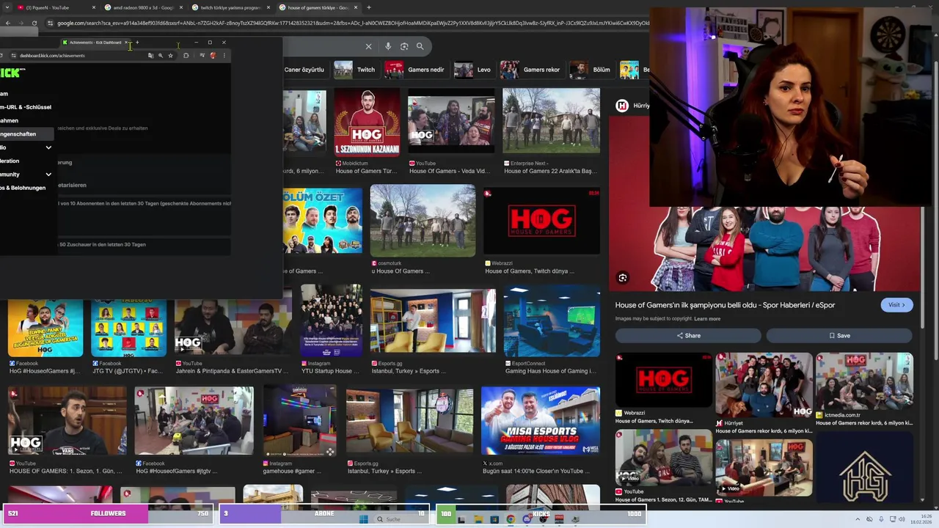Image resolution: width=939 pixels, height=528 pixels.
Task: Open the Learn more copyright link
Action: click(707, 319)
